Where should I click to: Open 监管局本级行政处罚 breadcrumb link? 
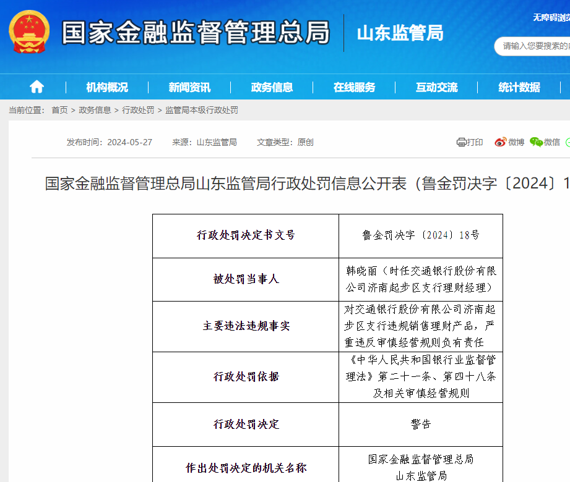[201, 110]
